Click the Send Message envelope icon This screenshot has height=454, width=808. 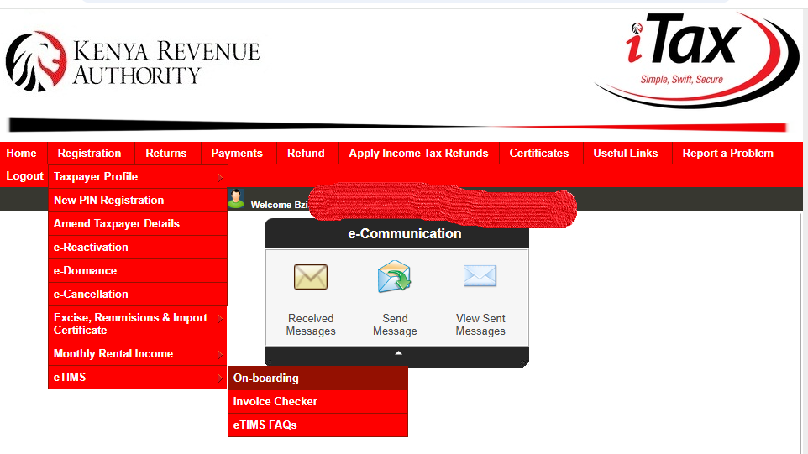(x=394, y=276)
